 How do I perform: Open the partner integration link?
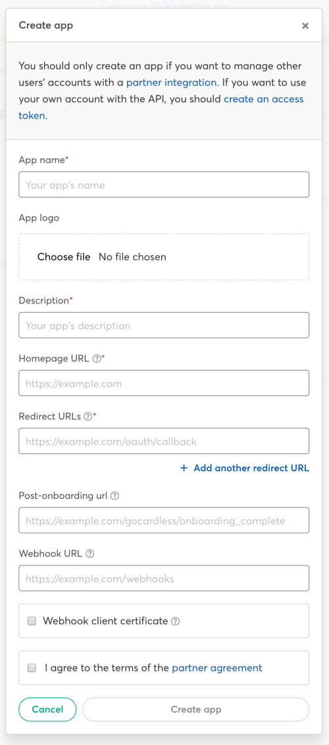(171, 82)
